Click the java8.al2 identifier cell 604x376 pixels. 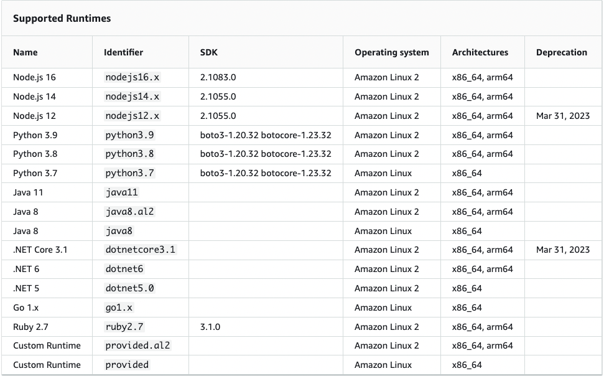coord(129,212)
